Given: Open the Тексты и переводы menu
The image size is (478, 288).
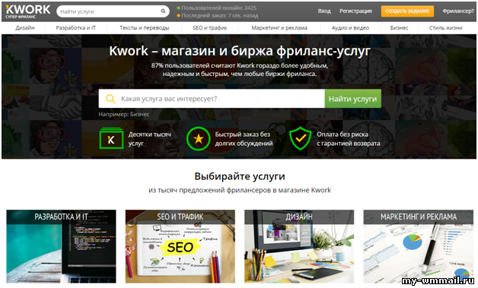Looking at the screenshot, I should (144, 27).
